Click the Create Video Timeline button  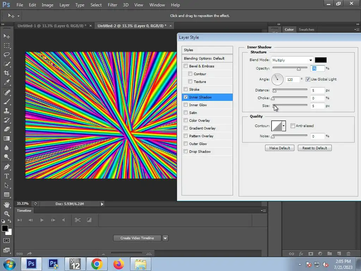tap(137, 238)
